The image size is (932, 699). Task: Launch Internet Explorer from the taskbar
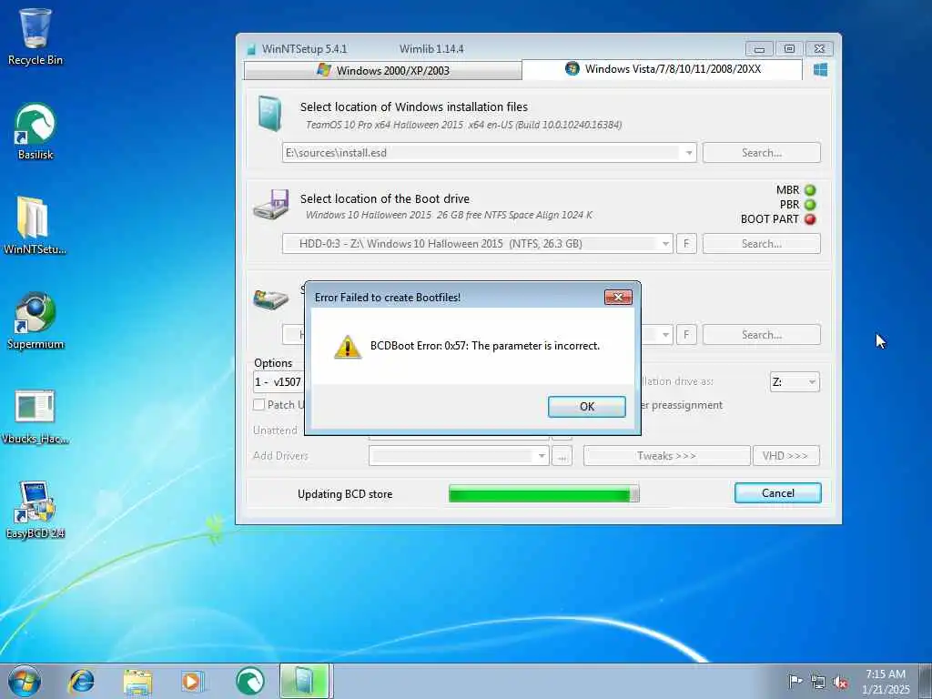click(81, 681)
